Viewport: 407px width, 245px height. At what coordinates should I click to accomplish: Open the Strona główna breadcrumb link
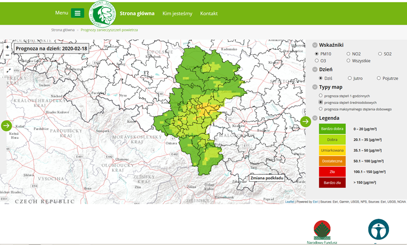63,30
